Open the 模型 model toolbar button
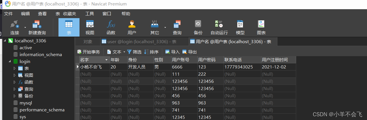The image size is (367, 120). click(240, 27)
